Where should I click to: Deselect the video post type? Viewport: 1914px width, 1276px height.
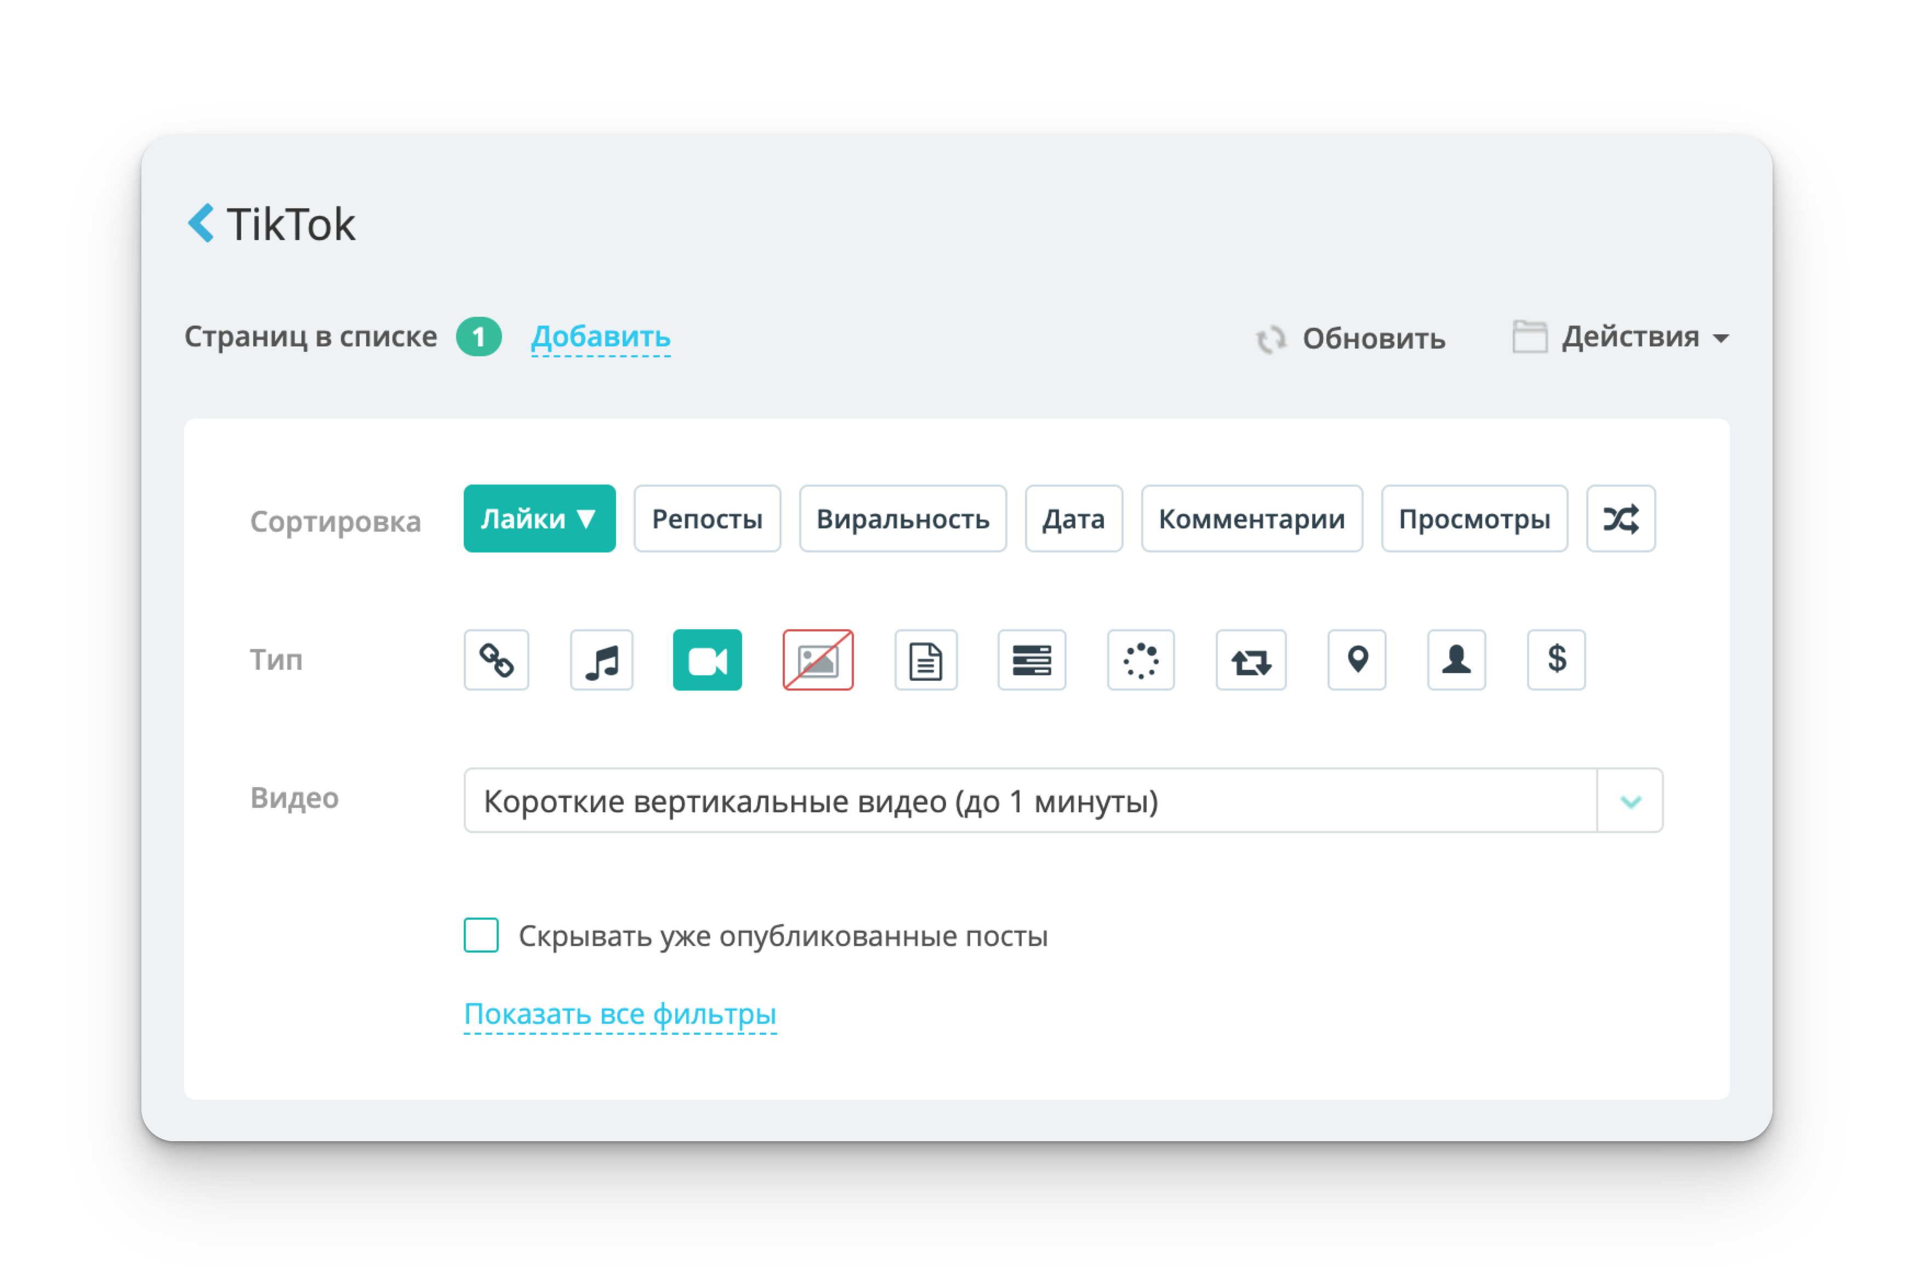point(707,660)
